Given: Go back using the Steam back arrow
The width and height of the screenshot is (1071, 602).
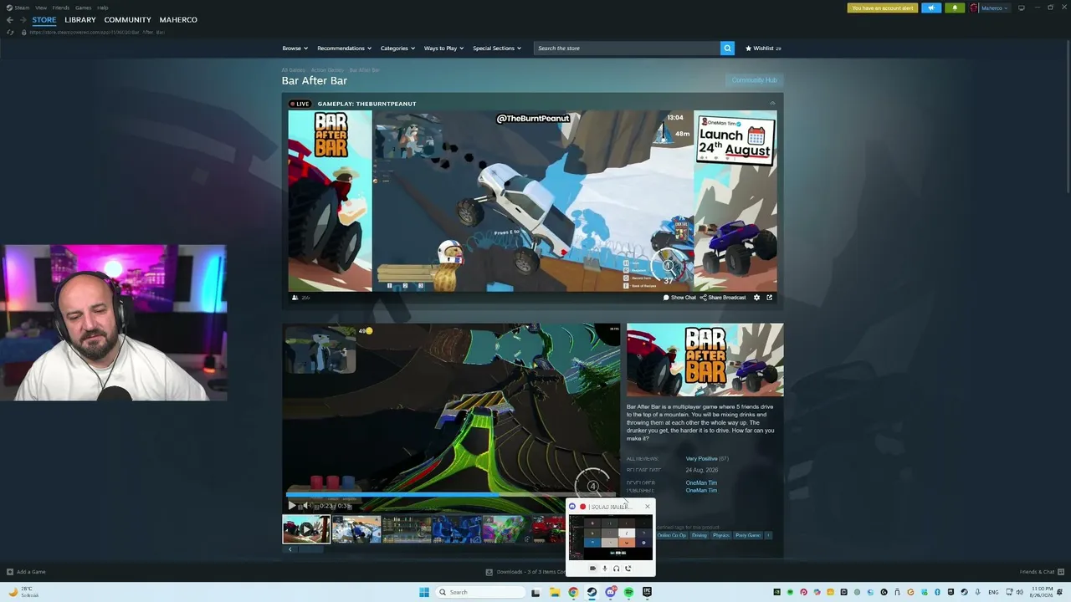Looking at the screenshot, I should click(x=10, y=20).
